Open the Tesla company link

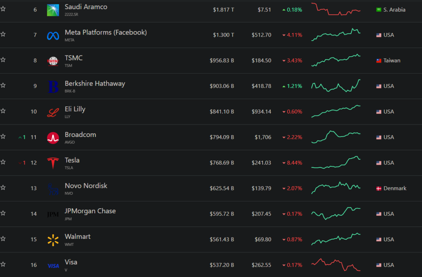pyautogui.click(x=72, y=160)
